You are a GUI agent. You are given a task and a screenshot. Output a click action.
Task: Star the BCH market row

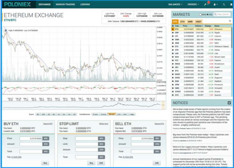[173, 57]
